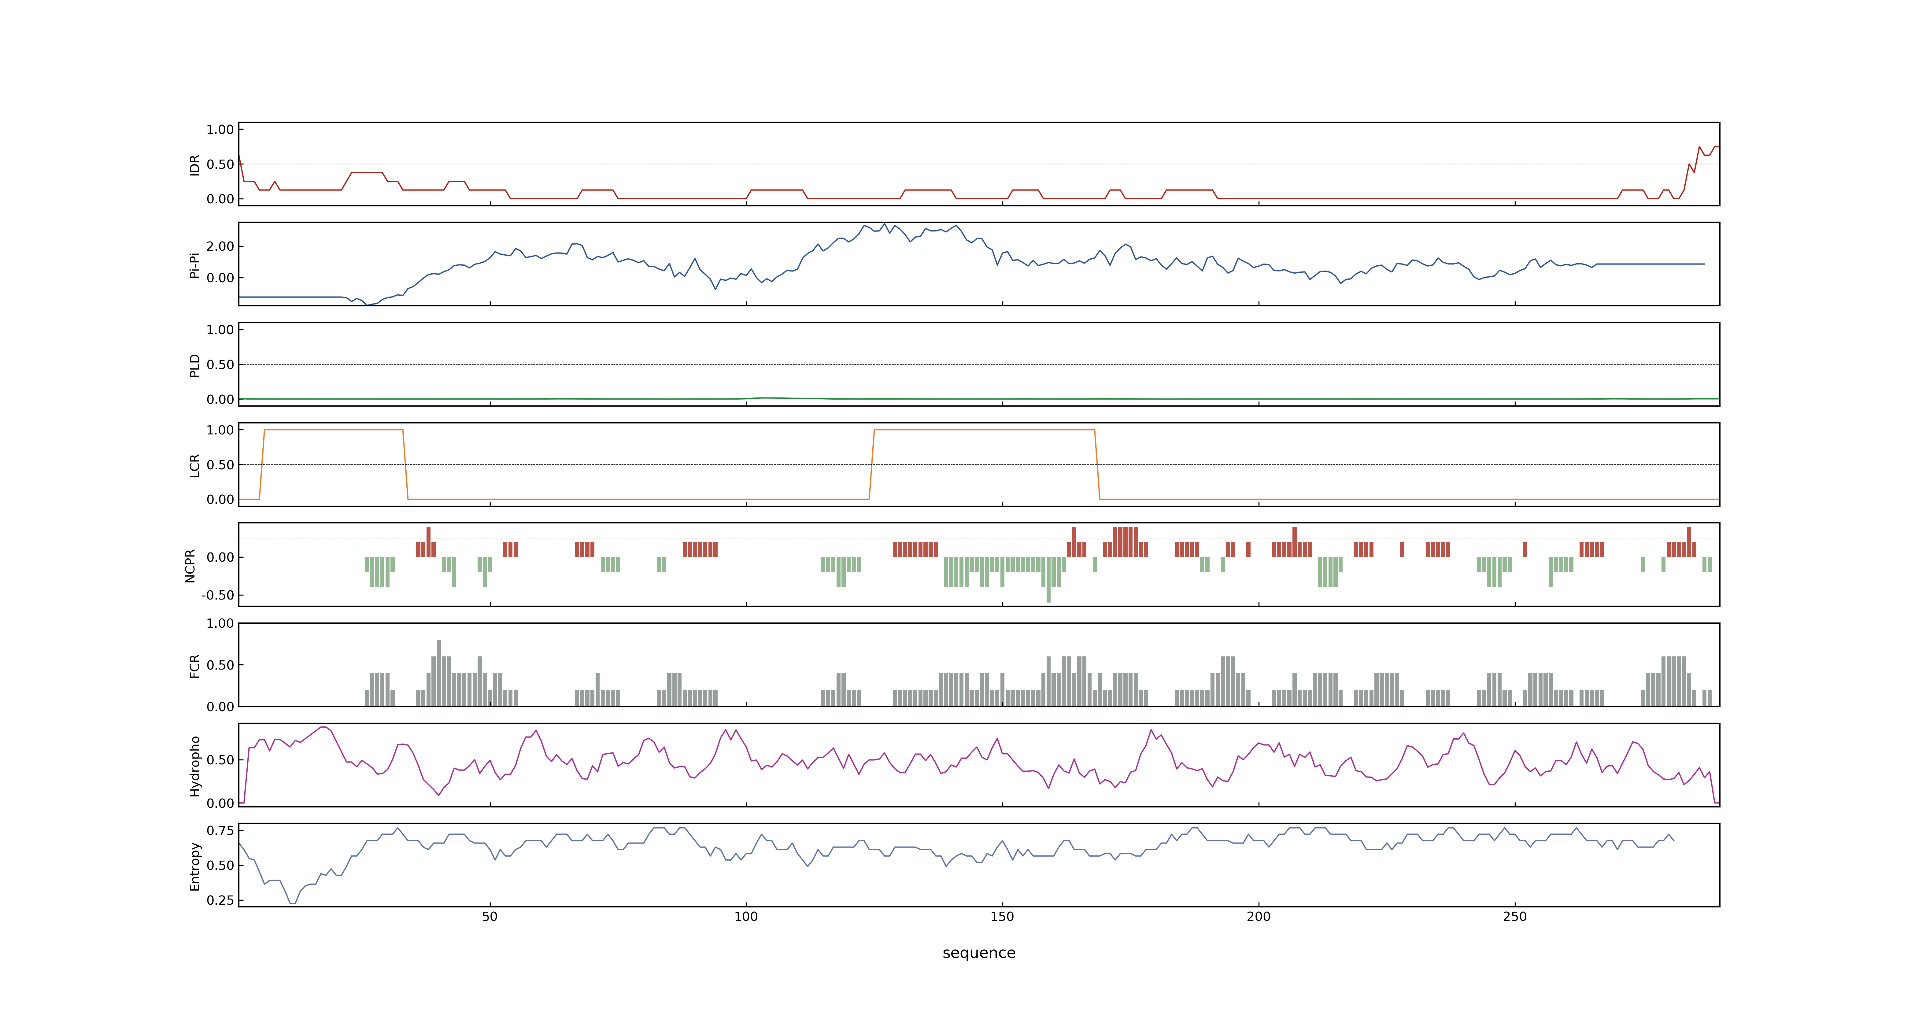Image resolution: width=1911 pixels, height=1019 pixels.
Task: Click the 0.00 tick of LCR panel
Action: (220, 500)
